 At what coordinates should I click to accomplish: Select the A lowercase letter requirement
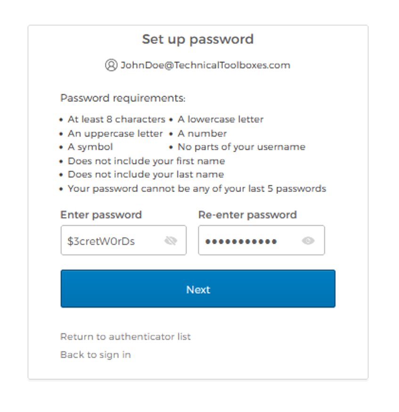click(x=220, y=119)
